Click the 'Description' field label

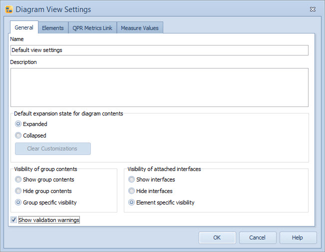[x=23, y=62]
